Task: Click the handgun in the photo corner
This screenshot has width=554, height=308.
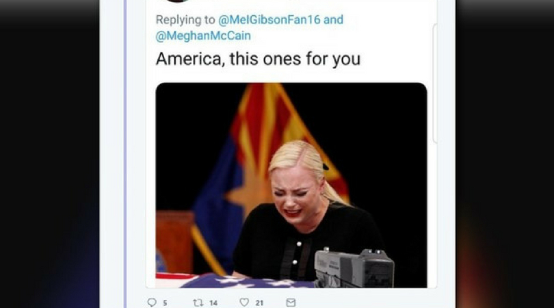Action: (x=354, y=268)
